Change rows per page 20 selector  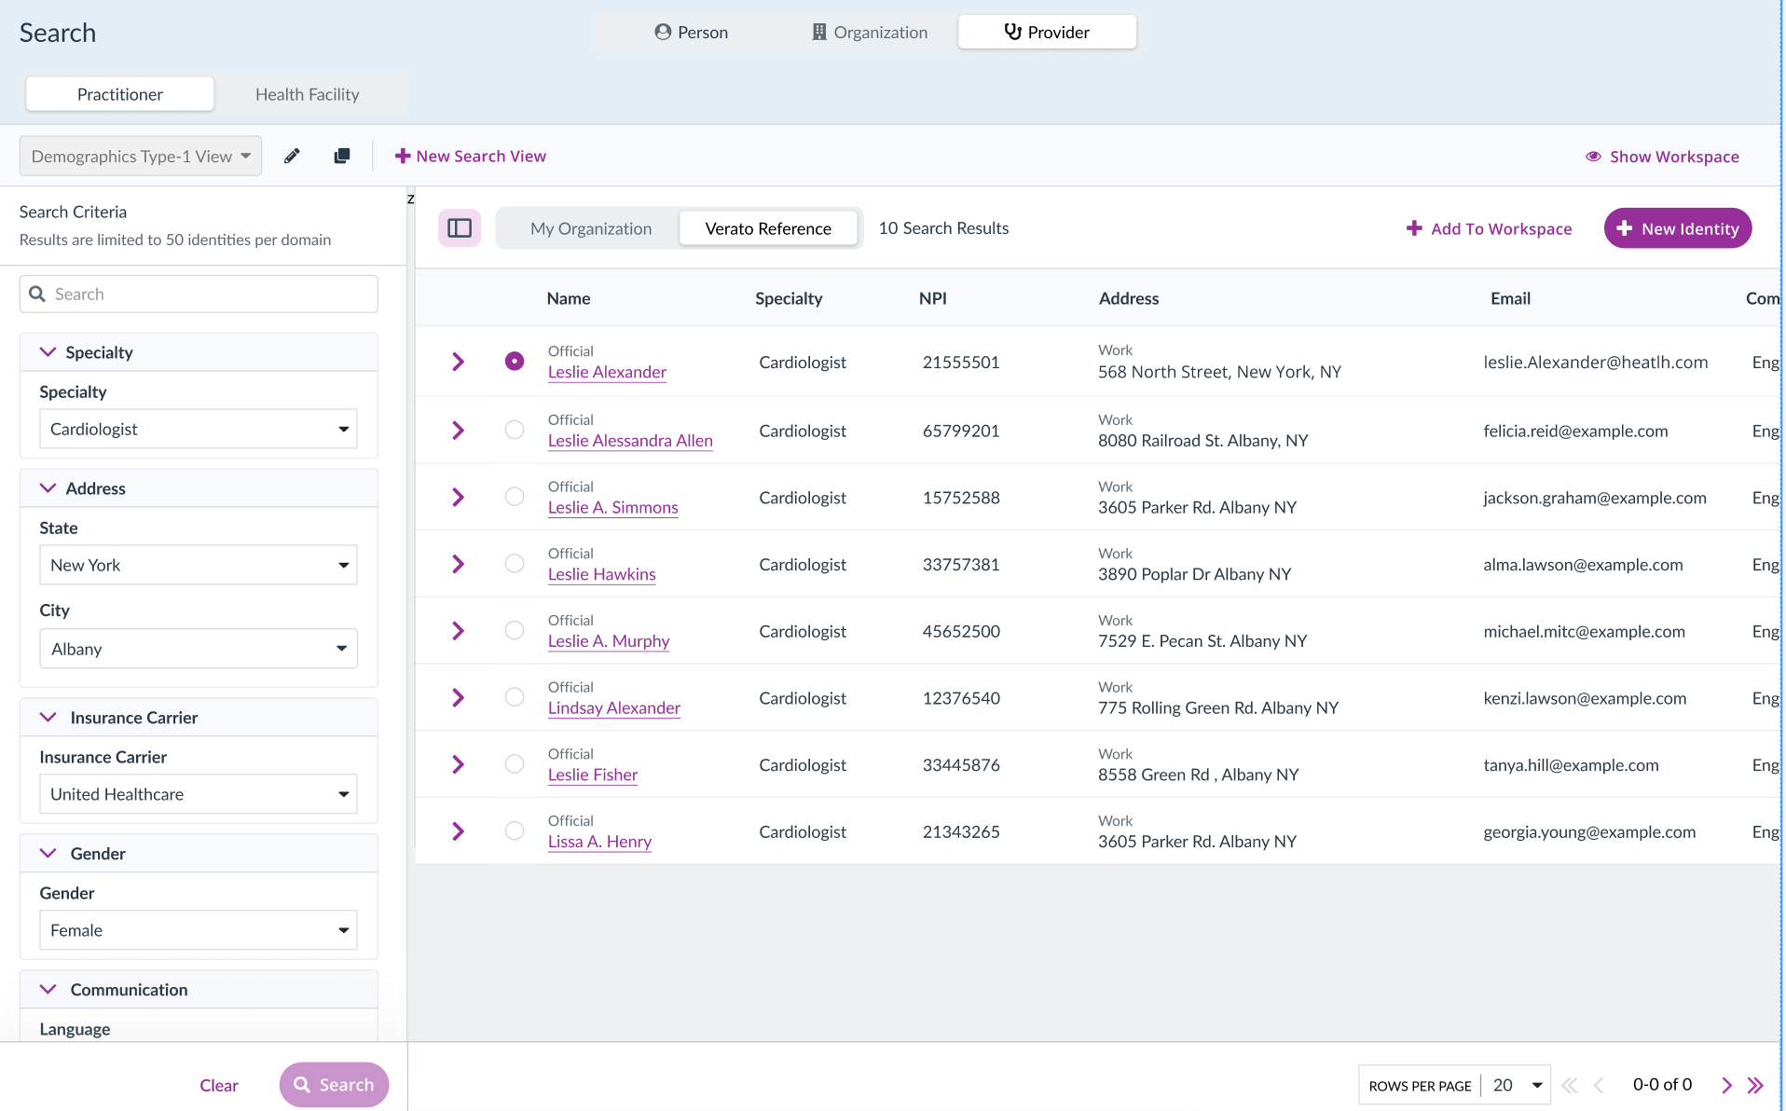click(x=1517, y=1085)
